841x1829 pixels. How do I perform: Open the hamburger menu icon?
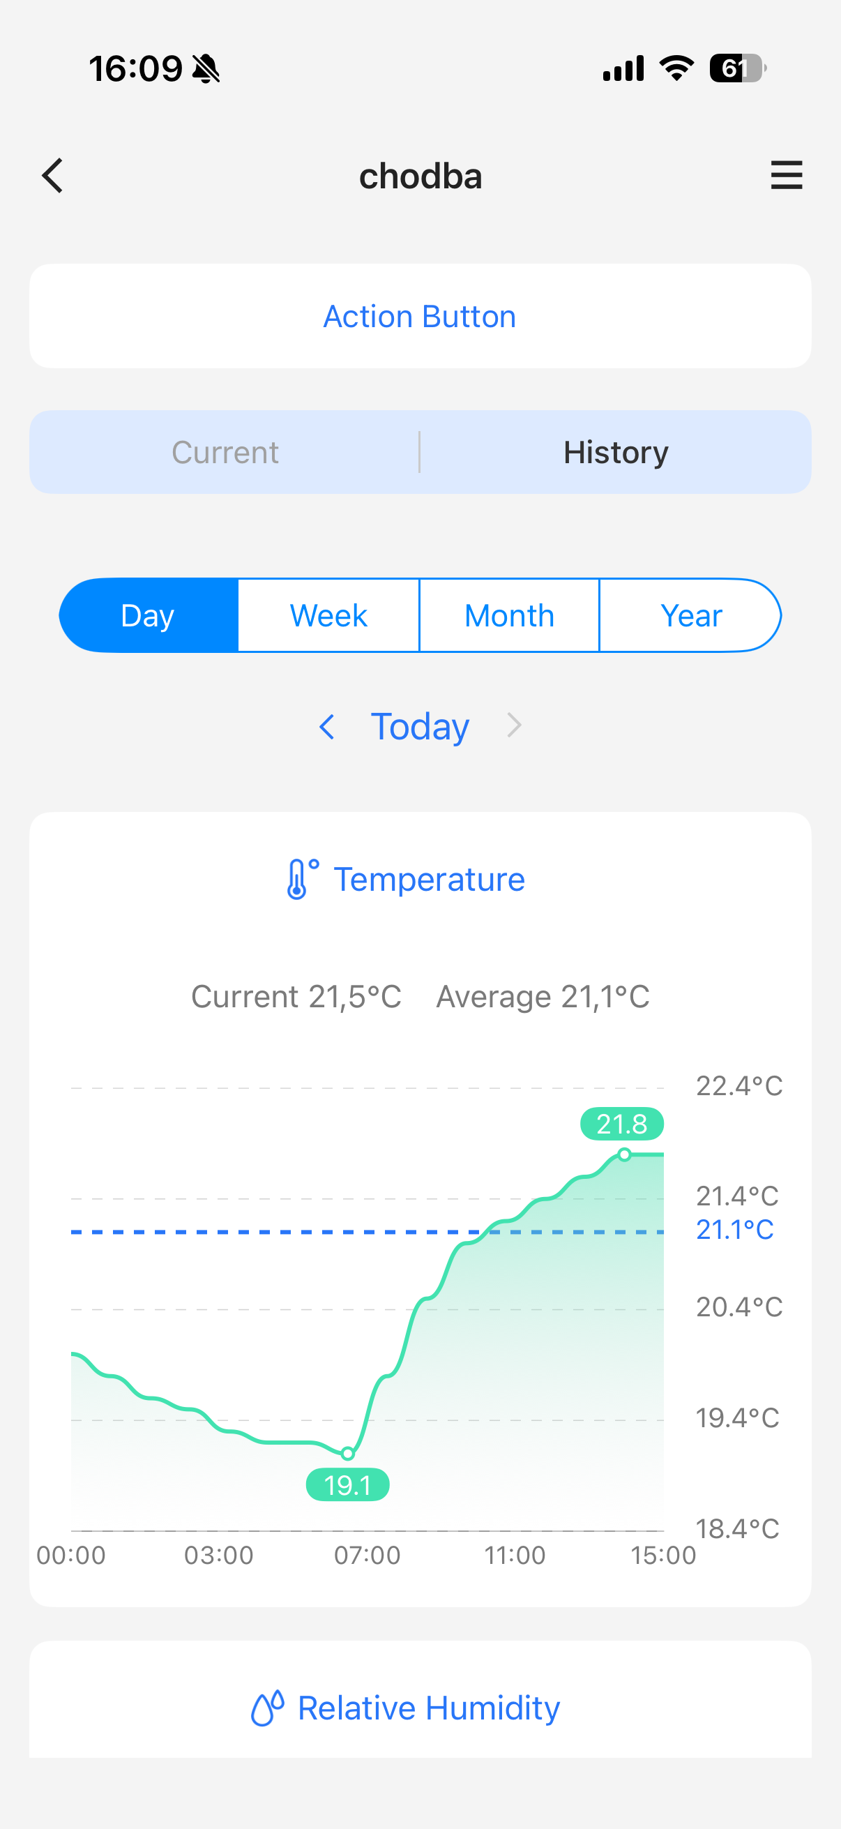click(x=787, y=175)
